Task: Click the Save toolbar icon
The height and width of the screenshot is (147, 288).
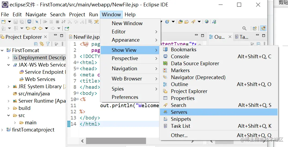Action: pyautogui.click(x=16, y=22)
